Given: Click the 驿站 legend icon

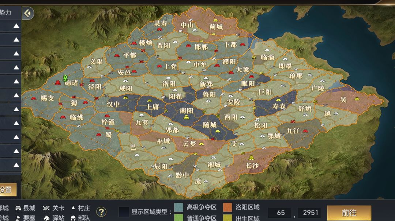Looking at the screenshot, I should click(46, 218).
